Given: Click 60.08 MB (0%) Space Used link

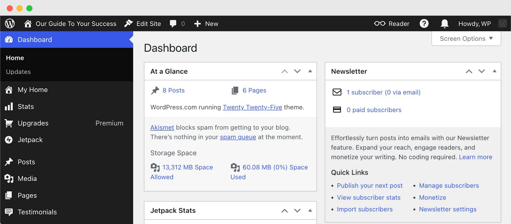Looking at the screenshot, I should tap(269, 172).
